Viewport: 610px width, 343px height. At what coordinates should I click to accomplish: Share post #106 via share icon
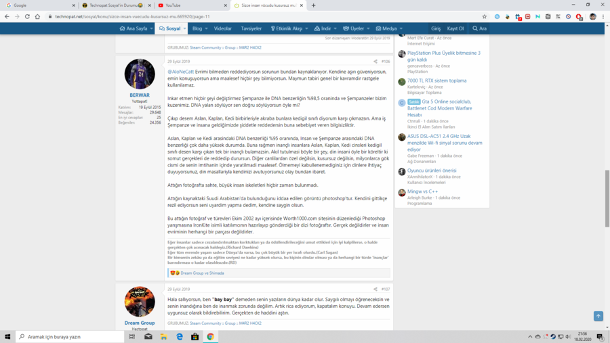click(375, 62)
